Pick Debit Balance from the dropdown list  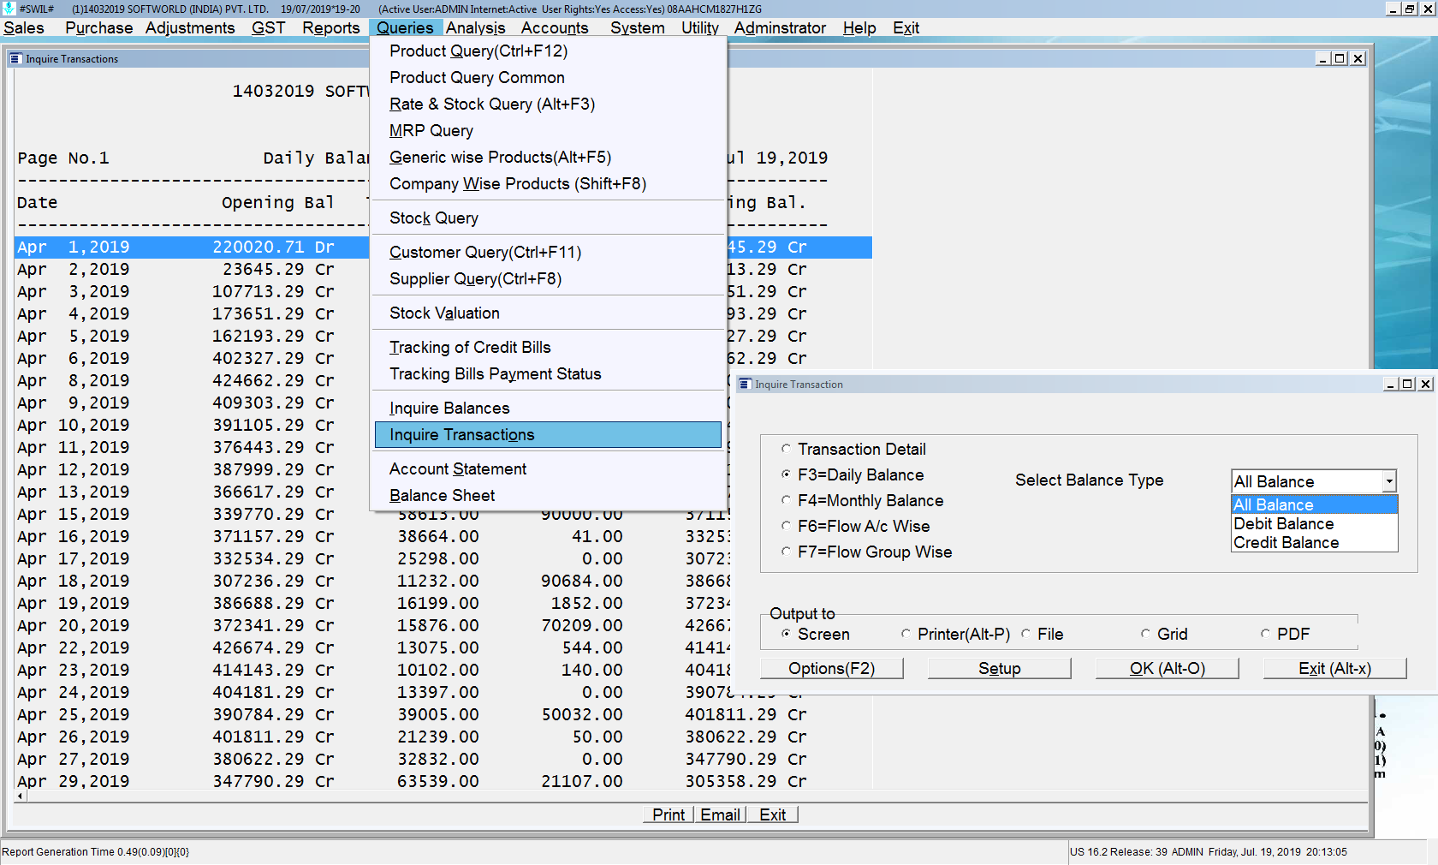point(1314,523)
